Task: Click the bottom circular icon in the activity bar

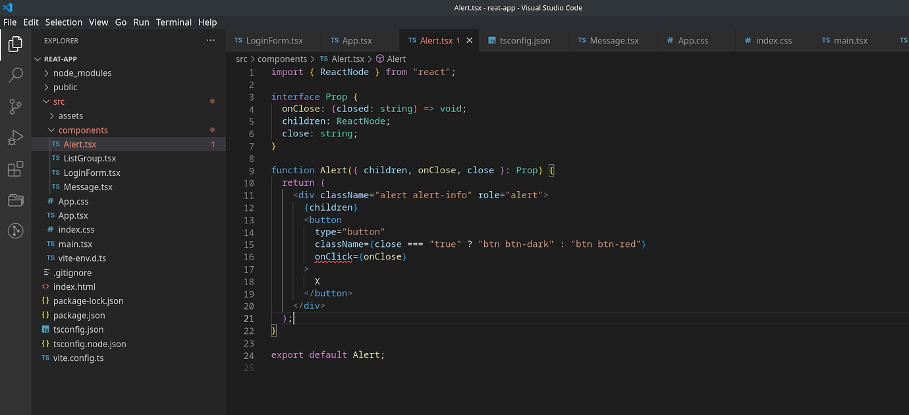Action: pos(14,231)
